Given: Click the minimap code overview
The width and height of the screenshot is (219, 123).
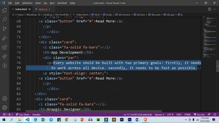Looking at the screenshot, I should coord(209,38).
